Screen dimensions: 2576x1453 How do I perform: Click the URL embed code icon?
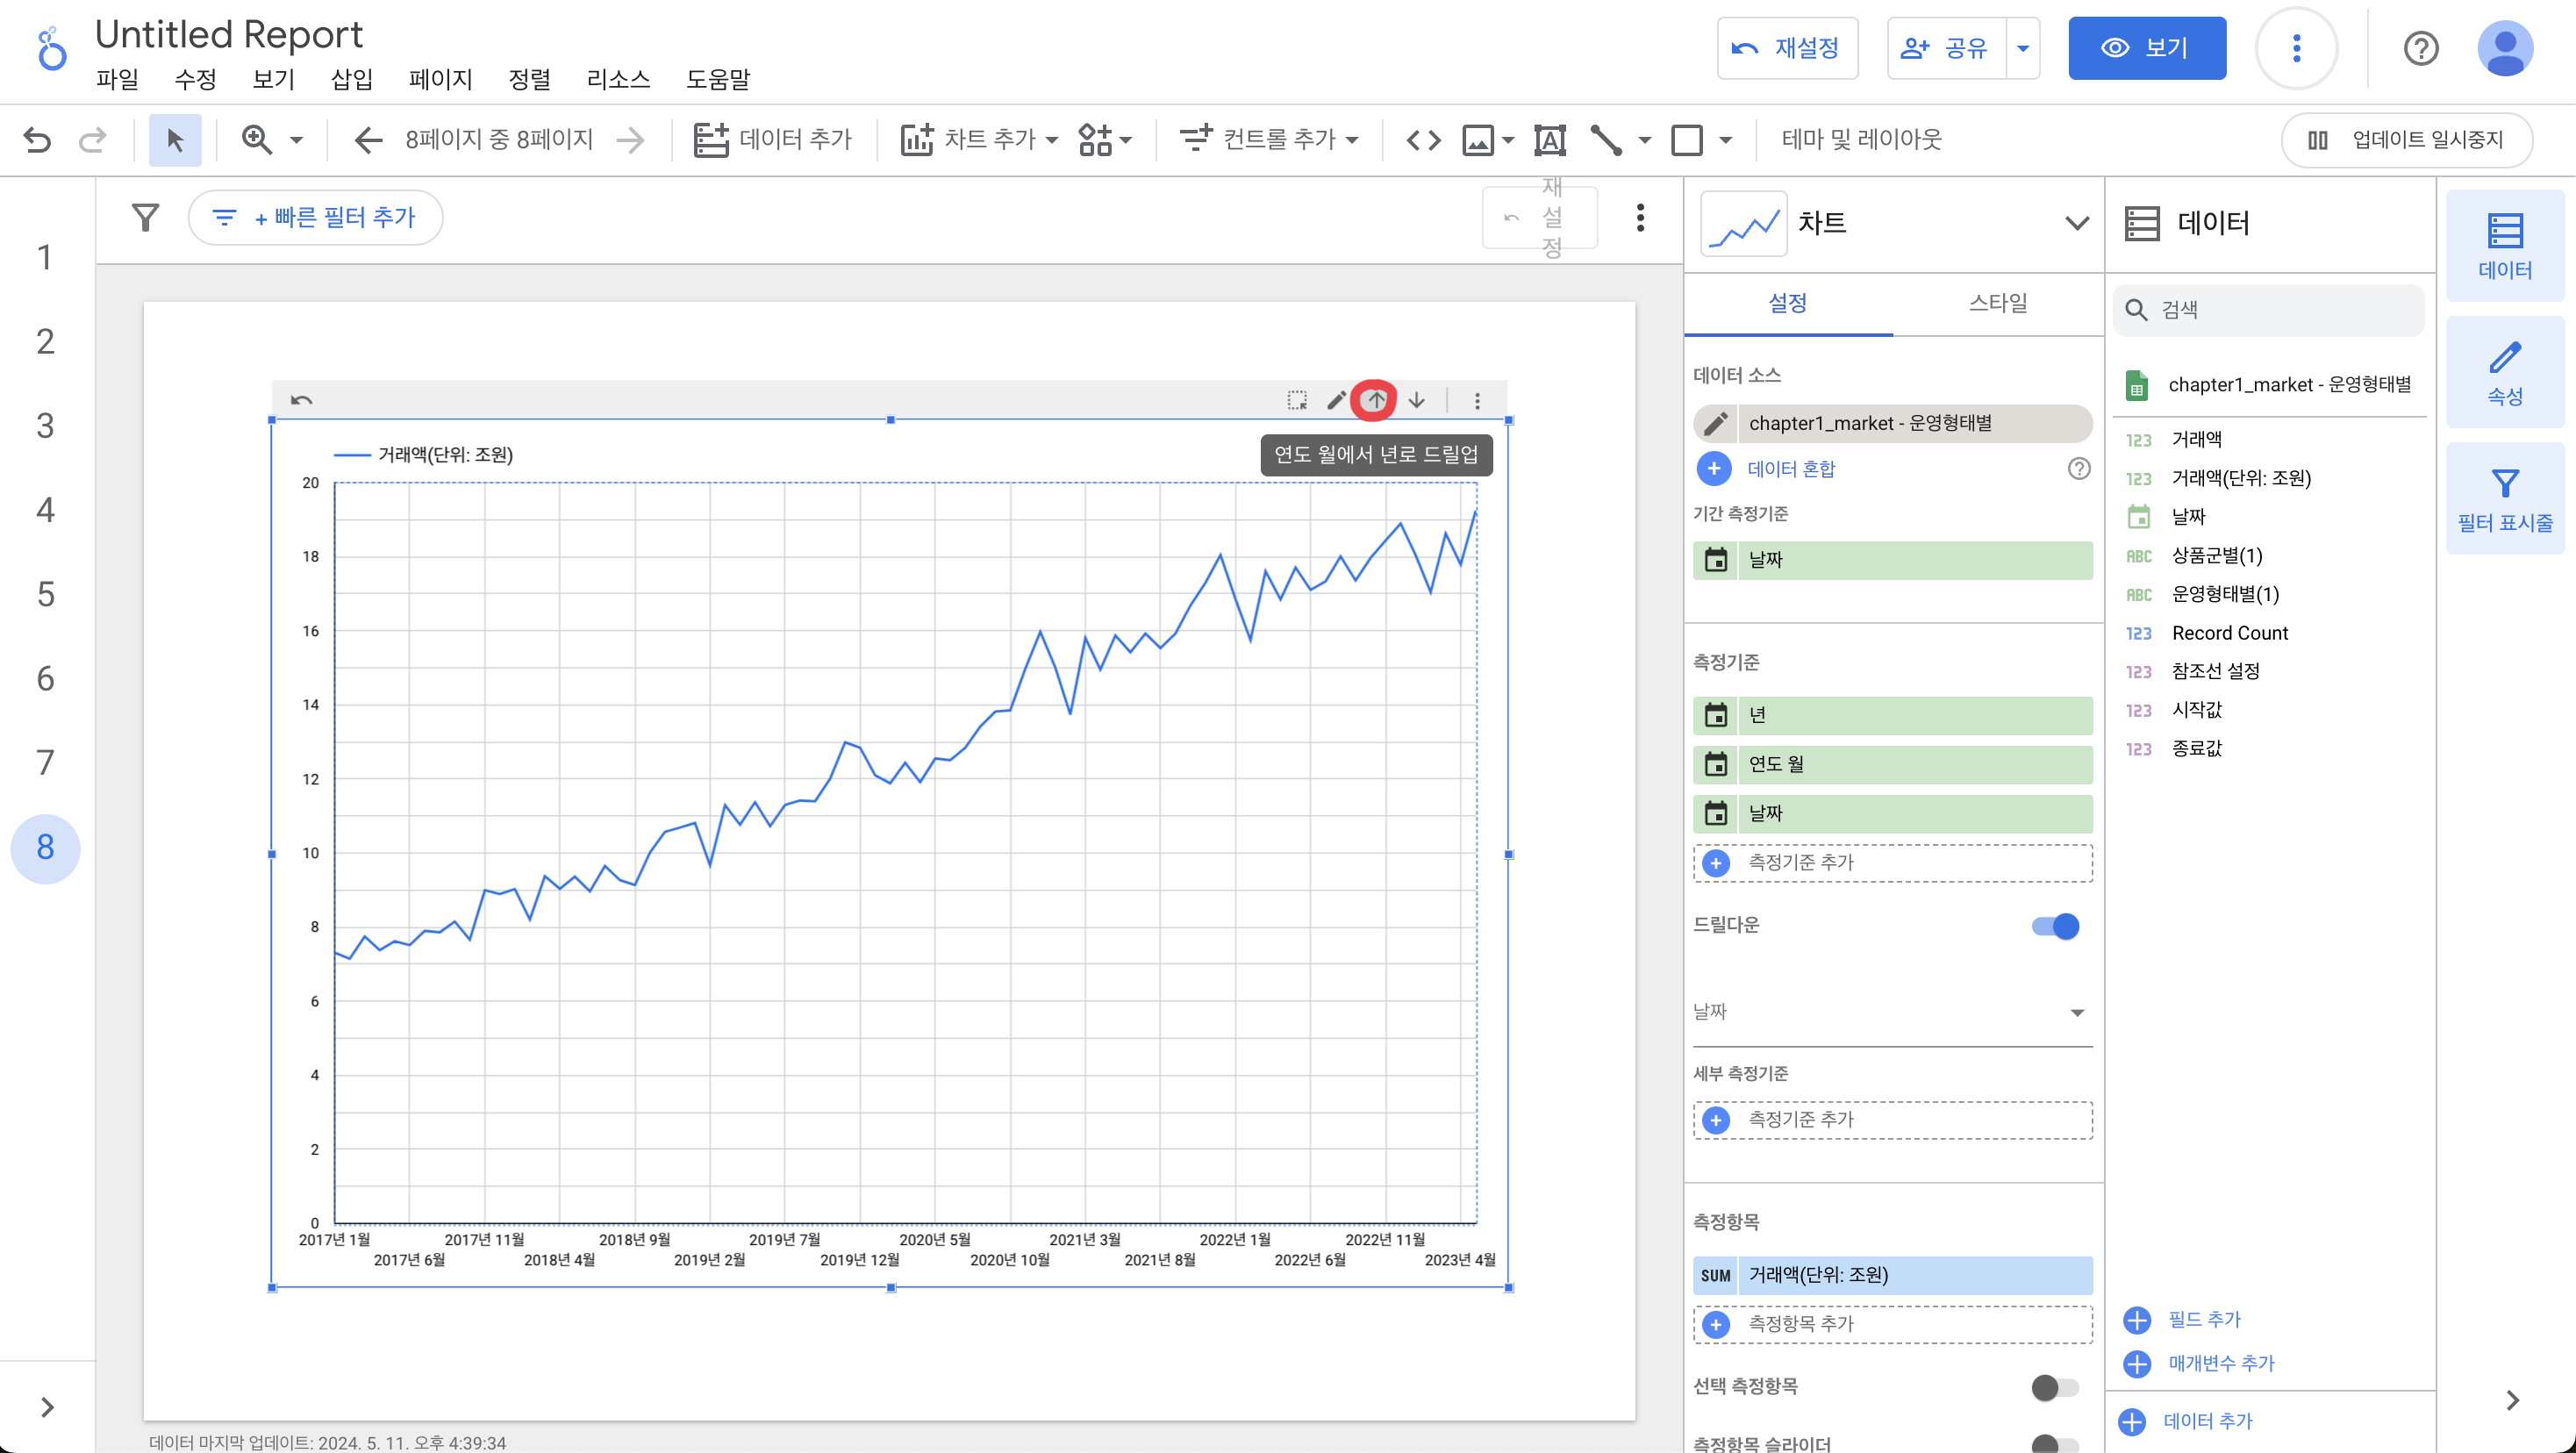1423,140
